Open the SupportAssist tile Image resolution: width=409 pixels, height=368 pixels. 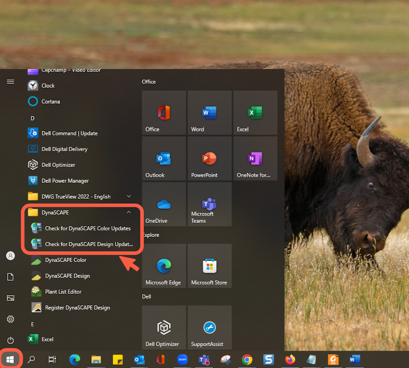pos(209,328)
